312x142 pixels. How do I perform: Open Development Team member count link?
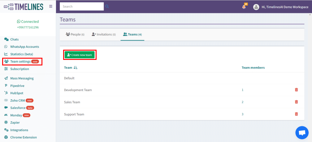[x=242, y=90]
